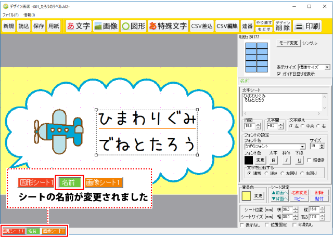This screenshot has width=333, height=238.
Task: Click the font サイズ spinner arrows
Action: click(x=322, y=147)
